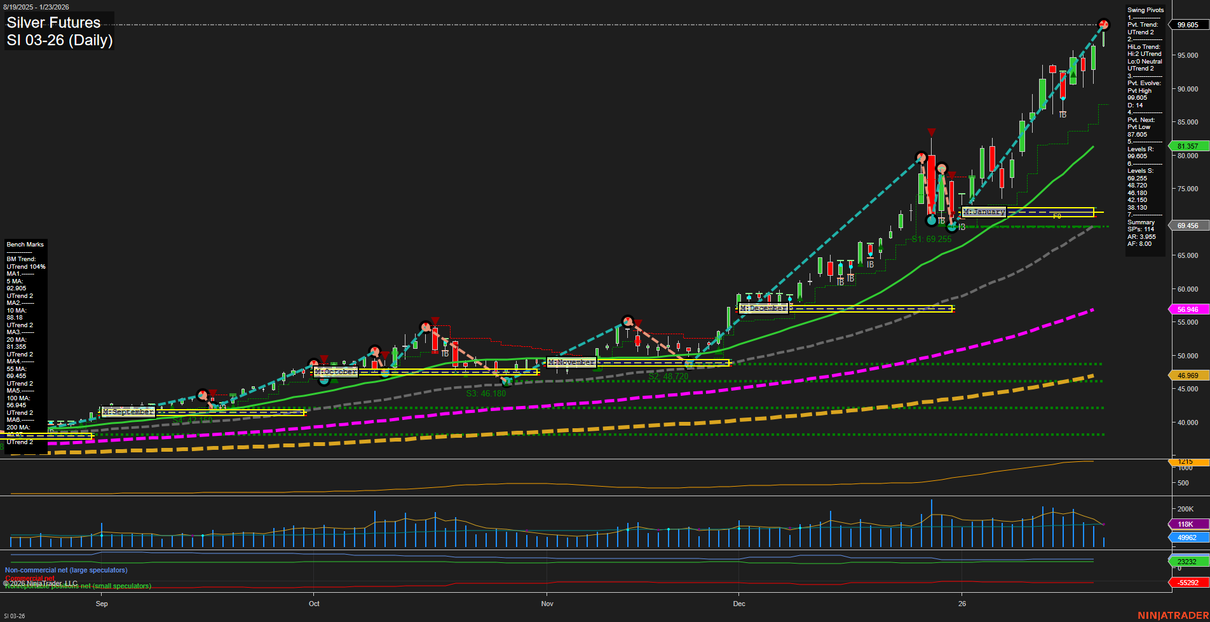
Task: Click the red pivot arrow above the October swing high
Action: click(435, 321)
